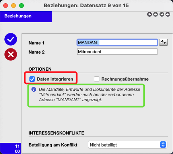Image resolution: width=173 pixels, height=154 pixels.
Task: Swap Name 1 and Name 2 button
Action: 163,42
